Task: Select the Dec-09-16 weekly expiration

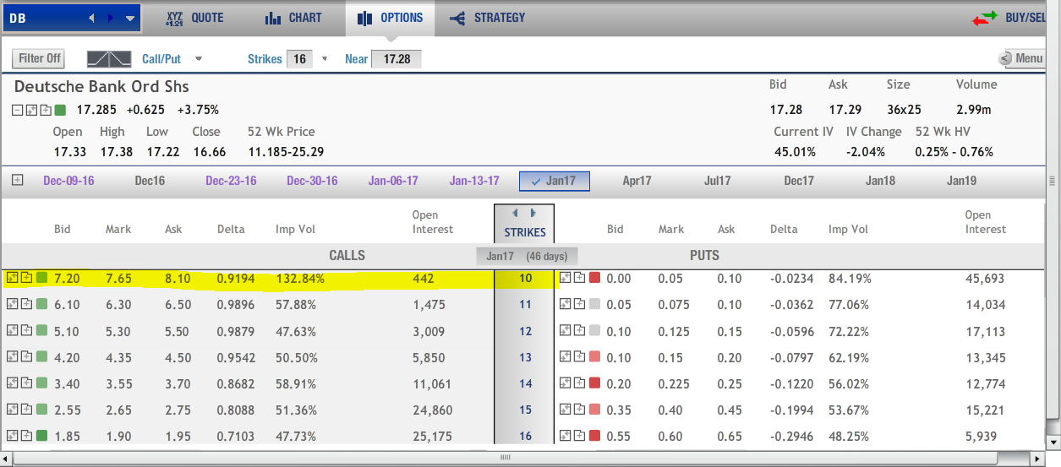Action: pyautogui.click(x=68, y=181)
